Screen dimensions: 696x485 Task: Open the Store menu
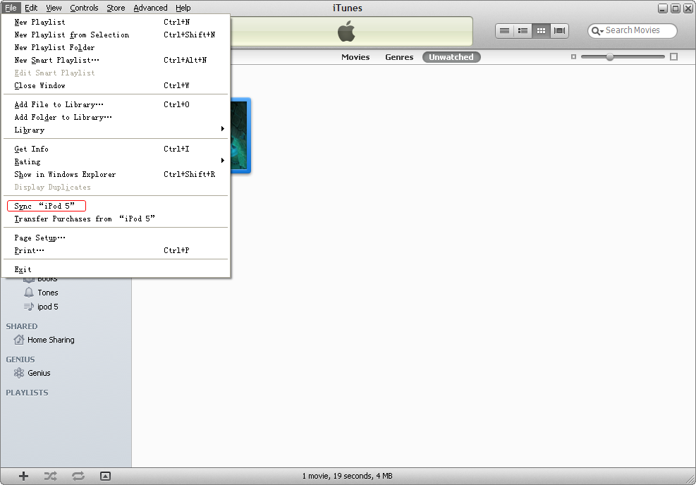click(116, 8)
